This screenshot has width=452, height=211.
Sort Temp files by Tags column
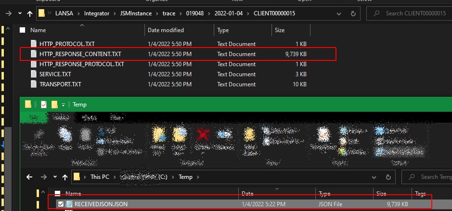[420, 193]
